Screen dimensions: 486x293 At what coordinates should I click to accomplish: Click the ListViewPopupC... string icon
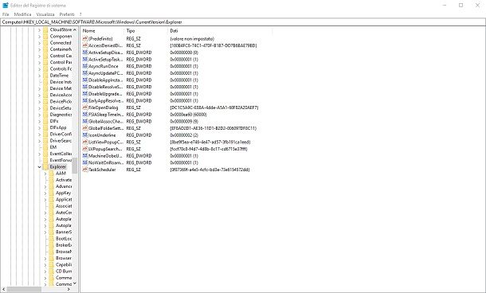pyautogui.click(x=85, y=142)
